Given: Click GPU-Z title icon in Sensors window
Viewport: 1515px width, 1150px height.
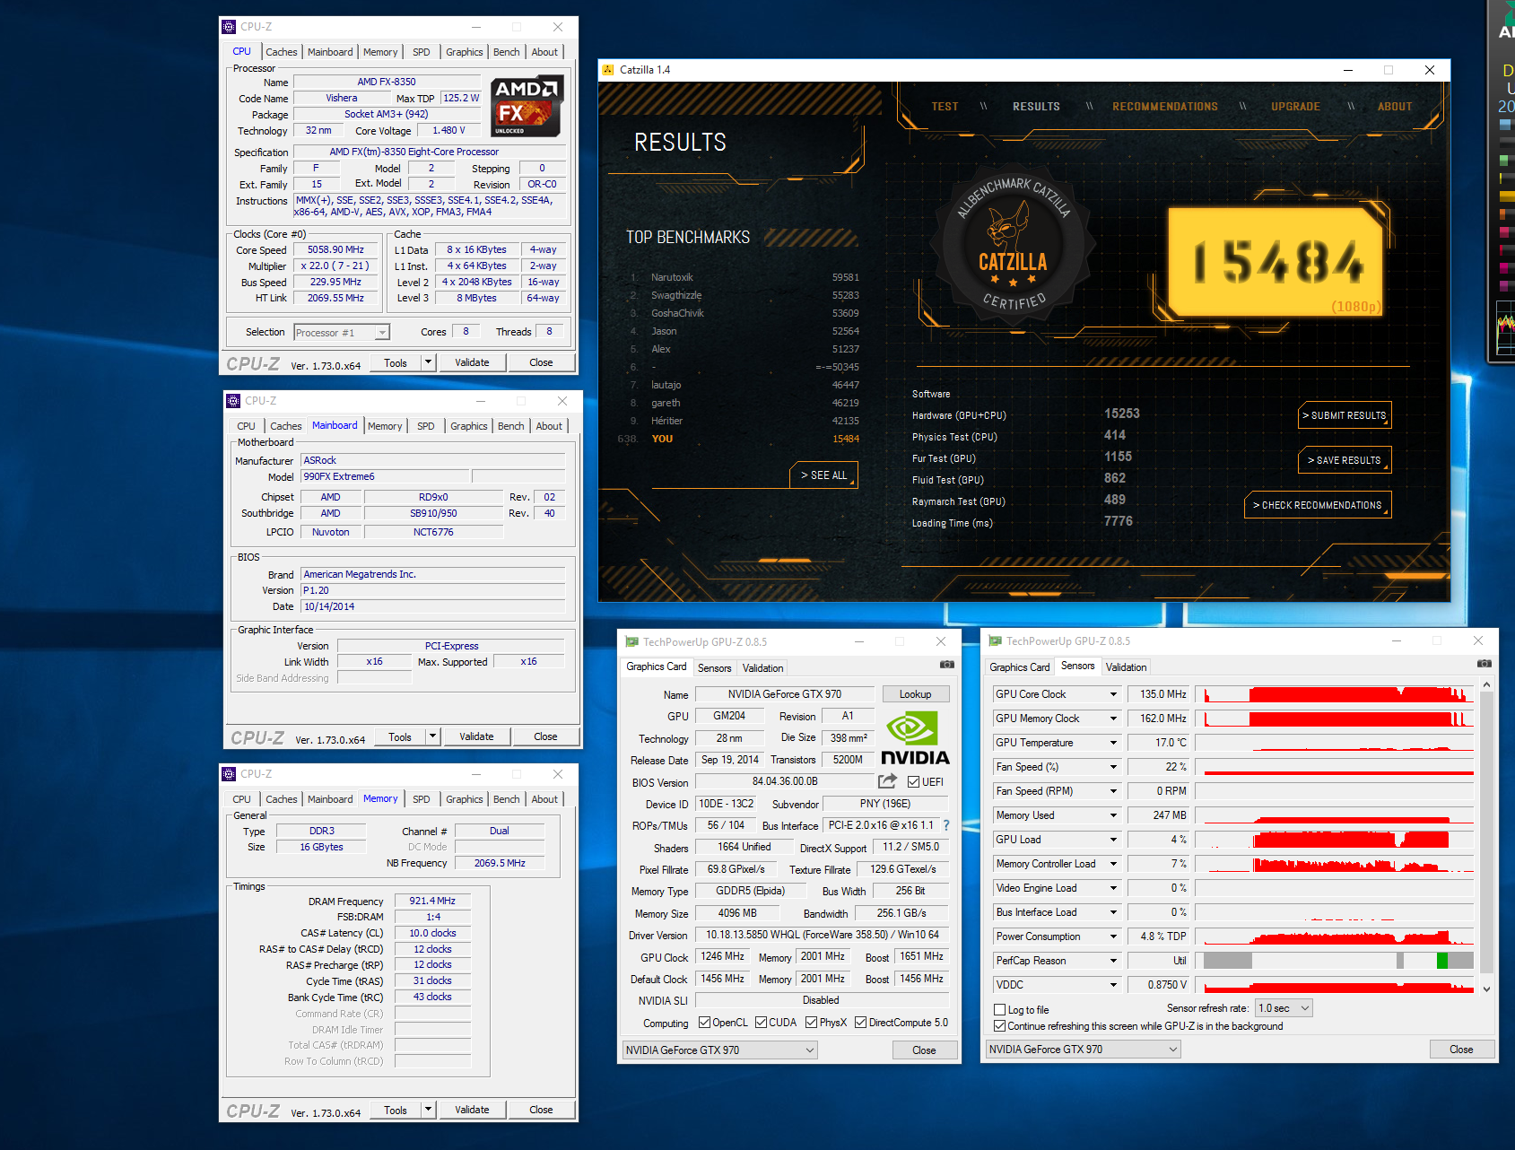Looking at the screenshot, I should tap(995, 640).
